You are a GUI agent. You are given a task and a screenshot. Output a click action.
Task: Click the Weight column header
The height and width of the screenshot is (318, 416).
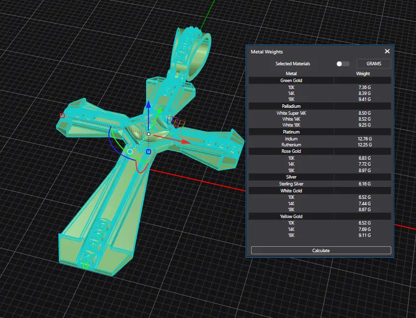[363, 74]
